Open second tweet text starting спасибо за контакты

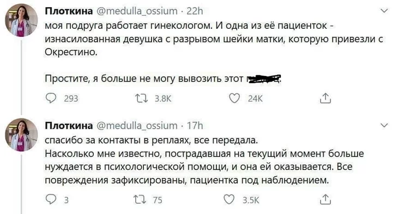pyautogui.click(x=204, y=160)
